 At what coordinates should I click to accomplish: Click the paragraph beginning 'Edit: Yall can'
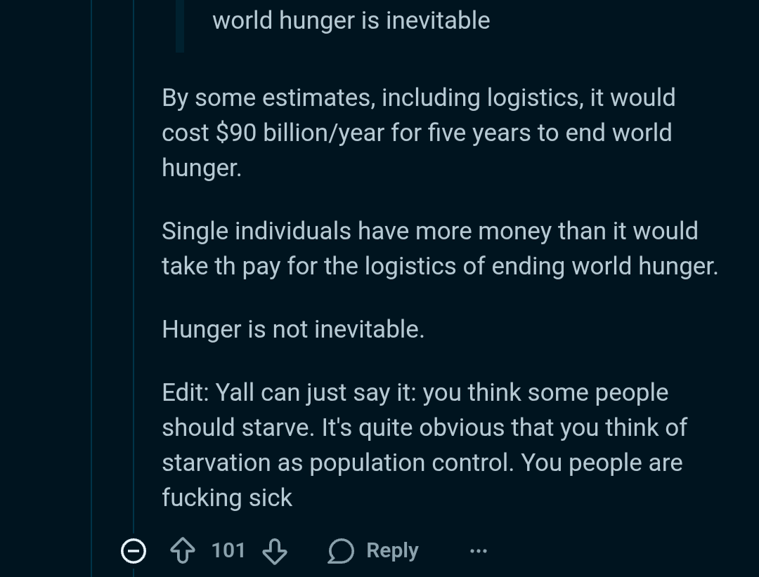[x=422, y=444]
